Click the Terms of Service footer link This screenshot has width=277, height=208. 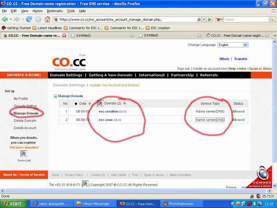click(32, 175)
